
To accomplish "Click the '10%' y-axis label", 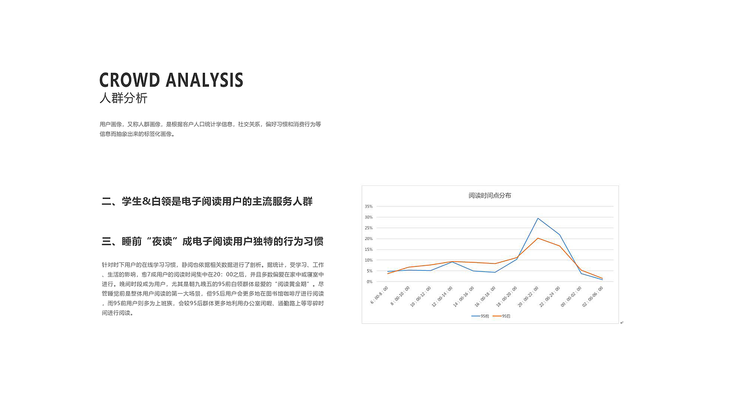I will coord(368,260).
